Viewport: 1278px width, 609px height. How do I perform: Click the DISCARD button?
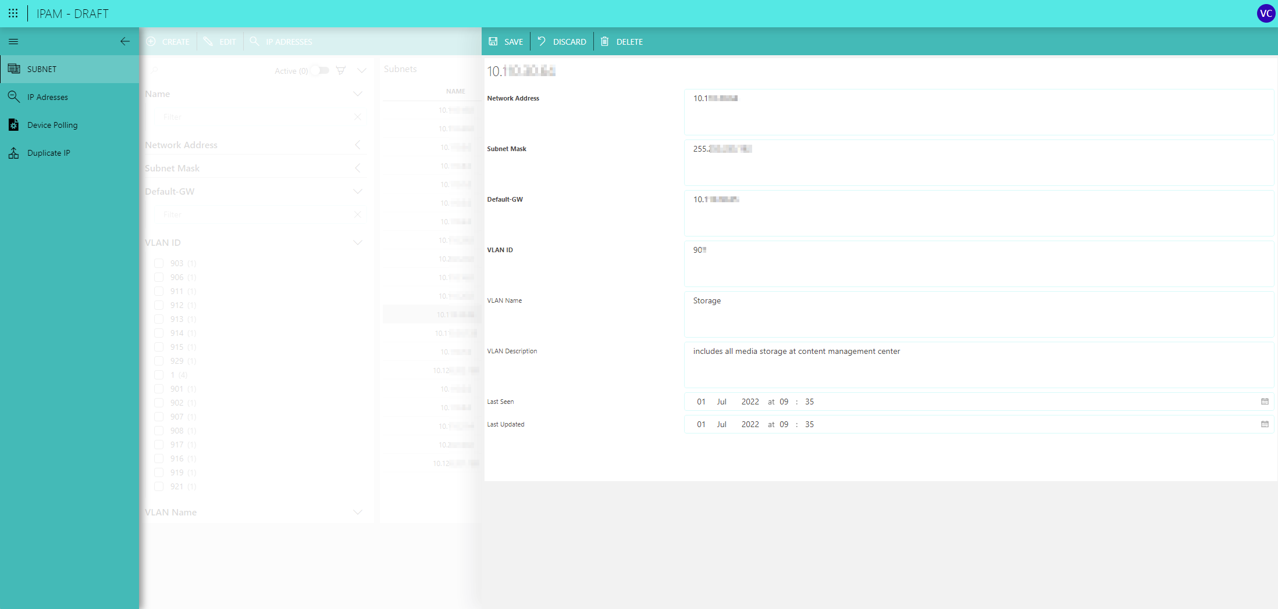click(562, 42)
